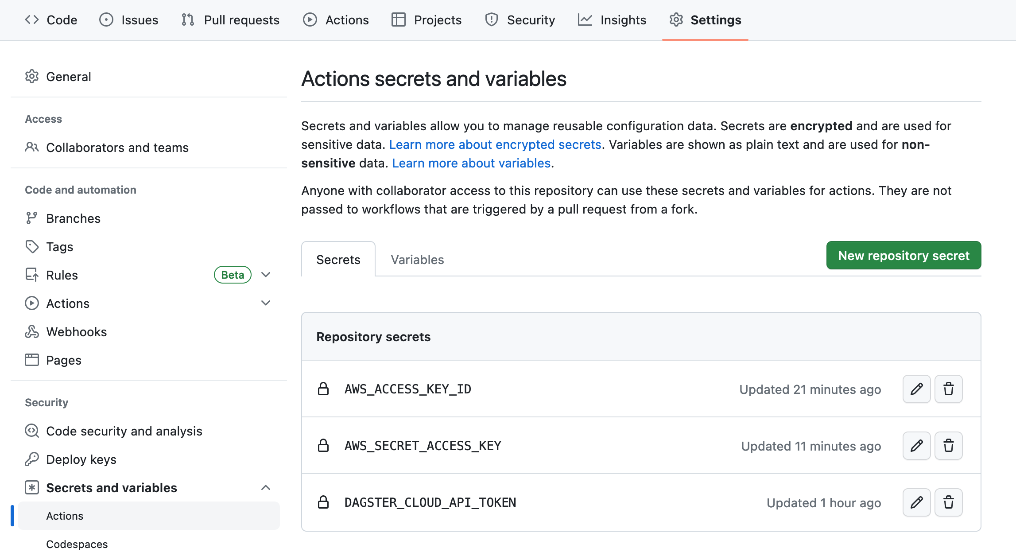The image size is (1016, 560).
Task: Switch to the Variables tab
Action: point(416,260)
